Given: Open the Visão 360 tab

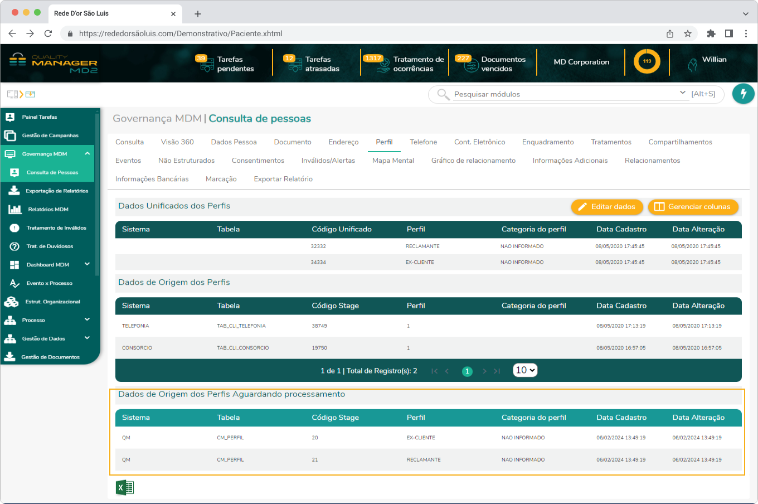Looking at the screenshot, I should pyautogui.click(x=177, y=142).
